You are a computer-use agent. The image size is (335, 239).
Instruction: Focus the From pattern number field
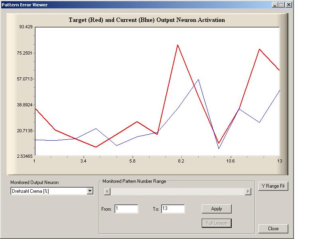pyautogui.click(x=126, y=209)
